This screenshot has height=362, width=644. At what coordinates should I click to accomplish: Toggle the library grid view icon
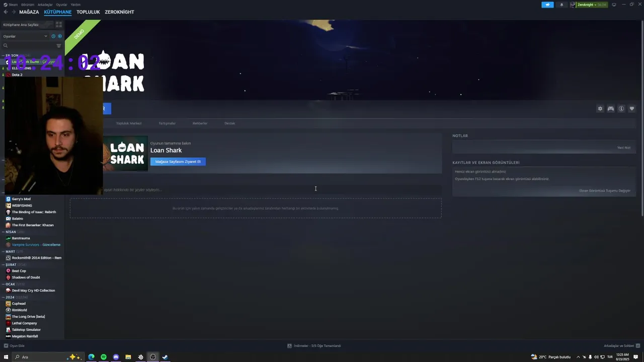click(59, 25)
